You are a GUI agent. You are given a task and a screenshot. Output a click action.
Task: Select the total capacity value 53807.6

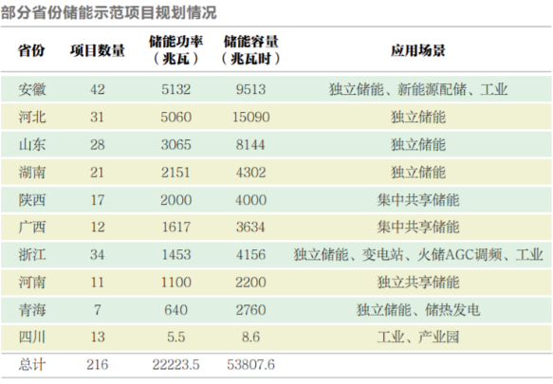pyautogui.click(x=250, y=365)
